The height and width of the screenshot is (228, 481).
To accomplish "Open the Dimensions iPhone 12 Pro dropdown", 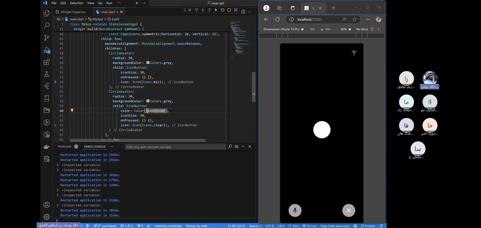I will coord(284,29).
